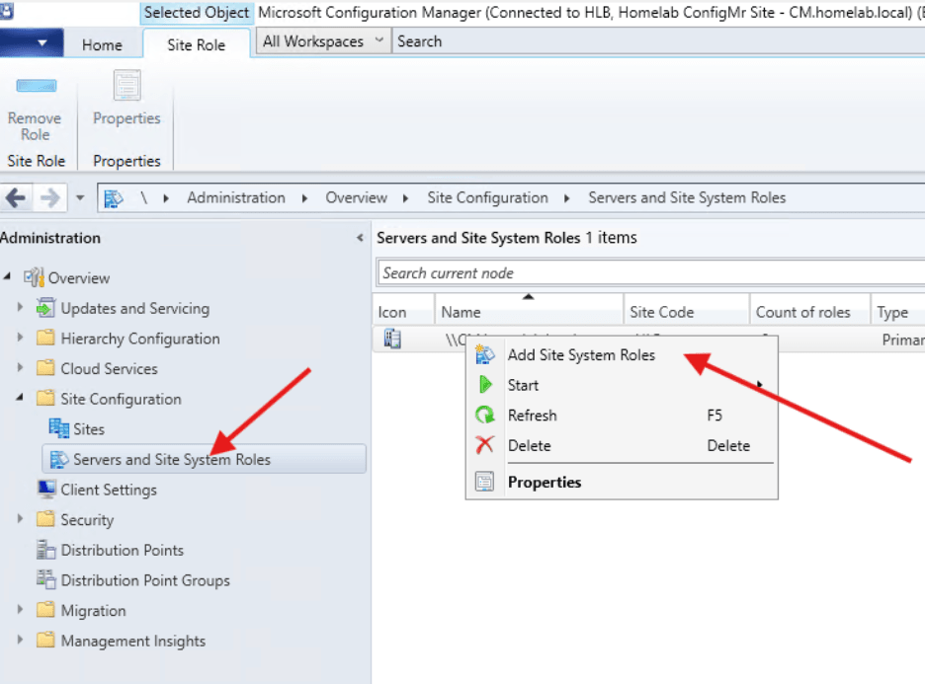Expand the Updates and Servicing tree node
The height and width of the screenshot is (684, 925).
pyautogui.click(x=20, y=308)
